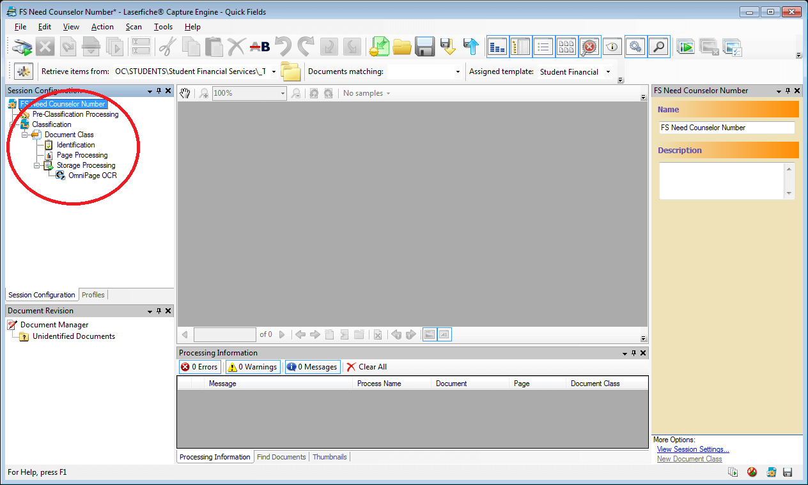Viewport: 808px width, 485px height.
Task: Click floppy icon with blue up arrow
Action: pyautogui.click(x=470, y=47)
